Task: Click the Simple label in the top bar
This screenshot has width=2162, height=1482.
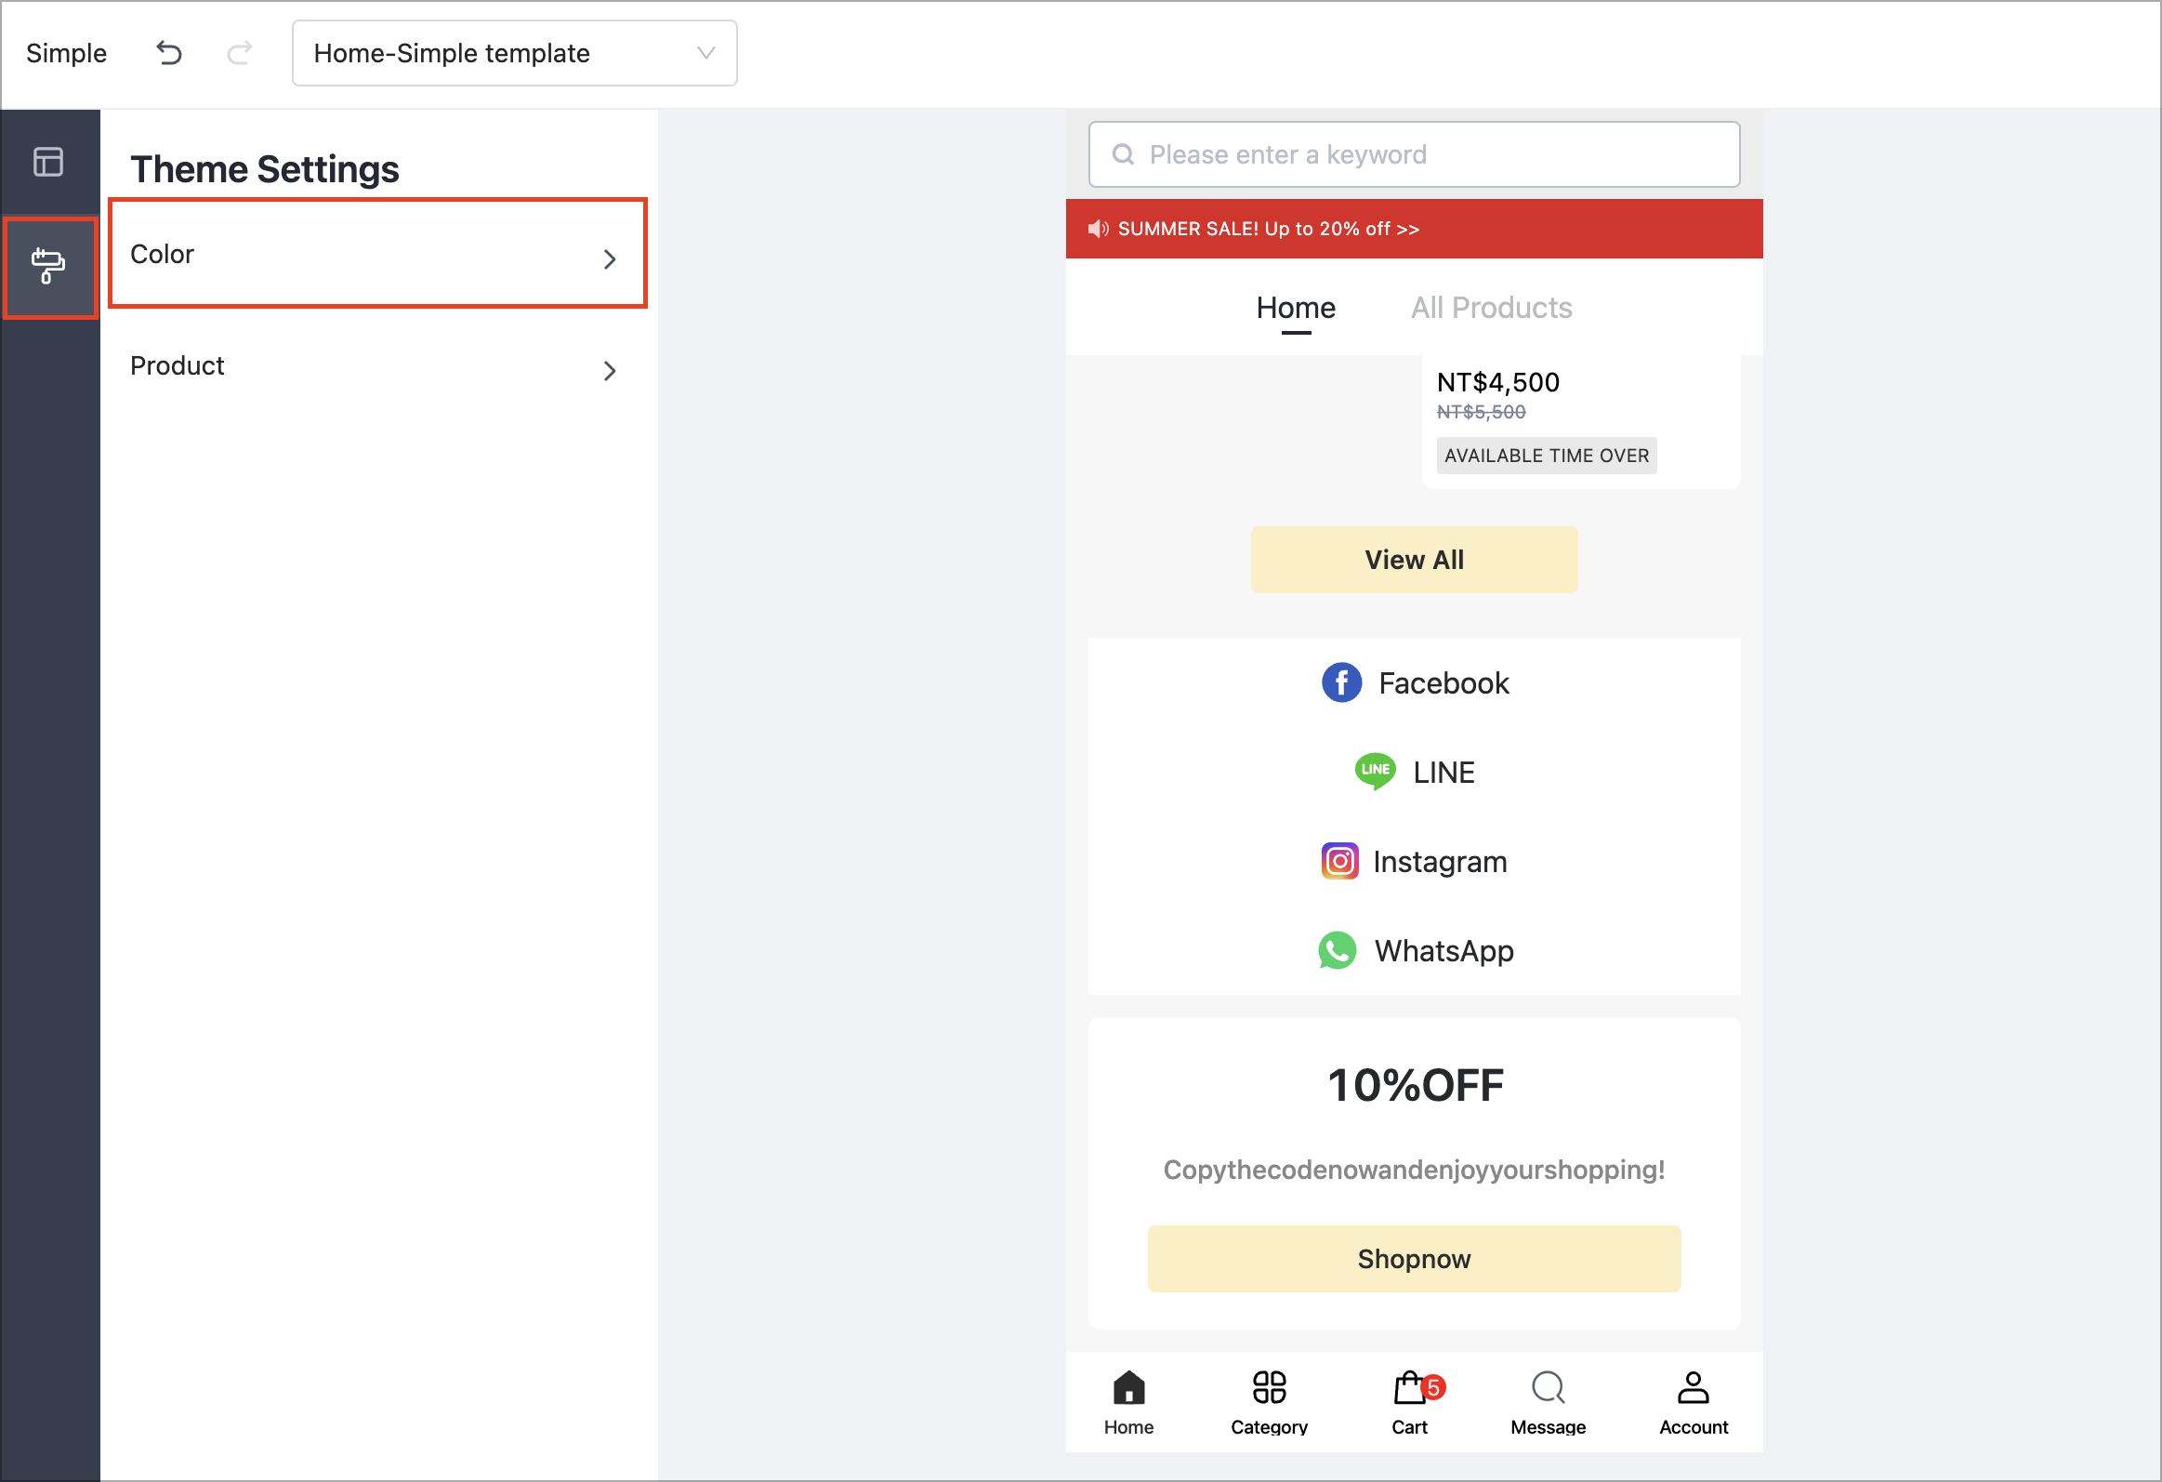Action: (x=66, y=53)
